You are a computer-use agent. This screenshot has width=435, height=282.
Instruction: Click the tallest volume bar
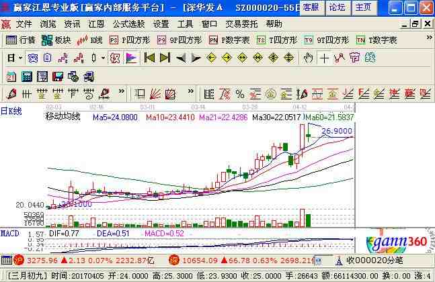[302, 218]
